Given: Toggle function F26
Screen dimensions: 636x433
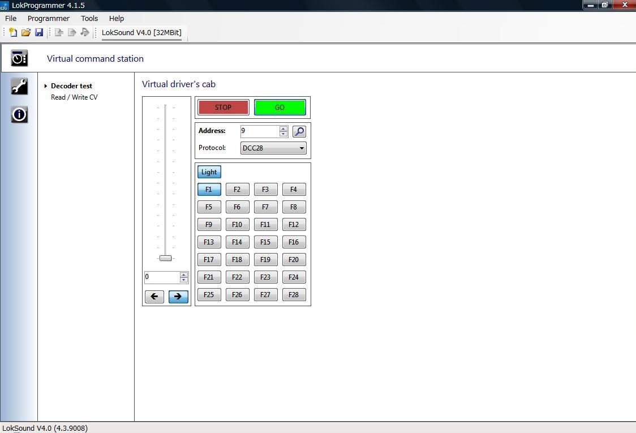Looking at the screenshot, I should pos(237,295).
